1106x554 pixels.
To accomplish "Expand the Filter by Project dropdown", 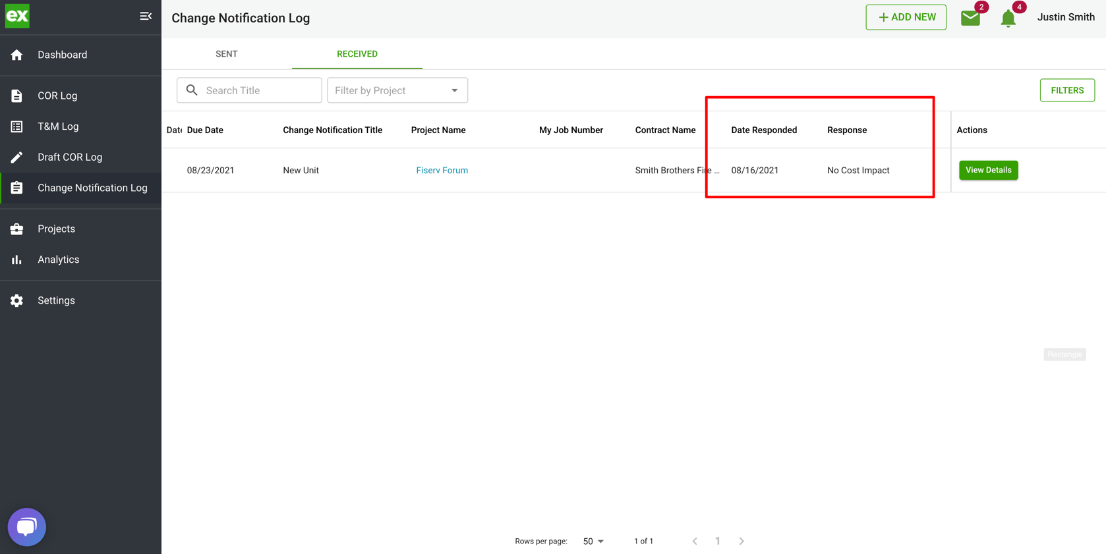I will point(397,90).
